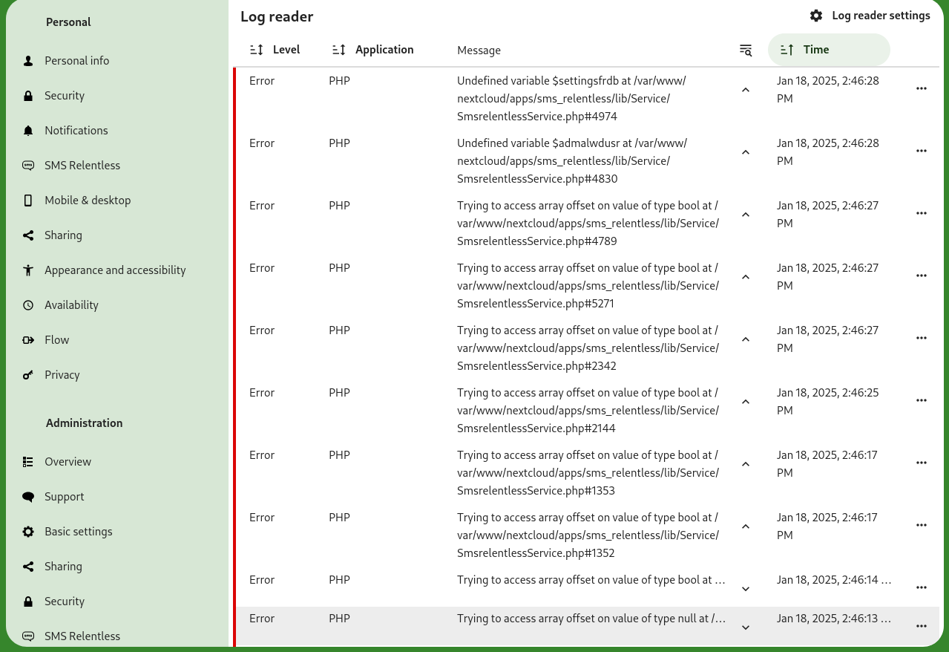Open the log search filter icon
949x652 pixels.
pos(746,50)
